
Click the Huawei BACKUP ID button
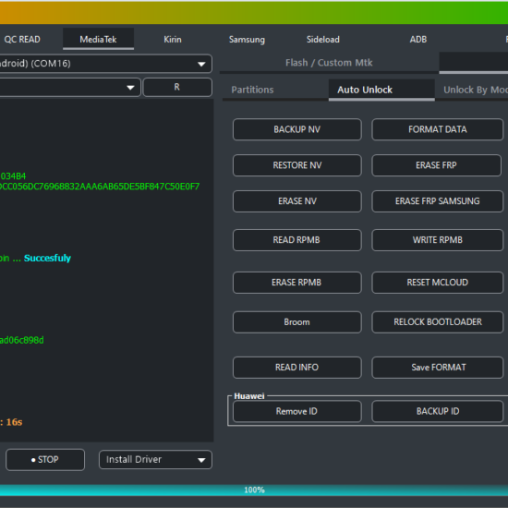[x=438, y=411]
